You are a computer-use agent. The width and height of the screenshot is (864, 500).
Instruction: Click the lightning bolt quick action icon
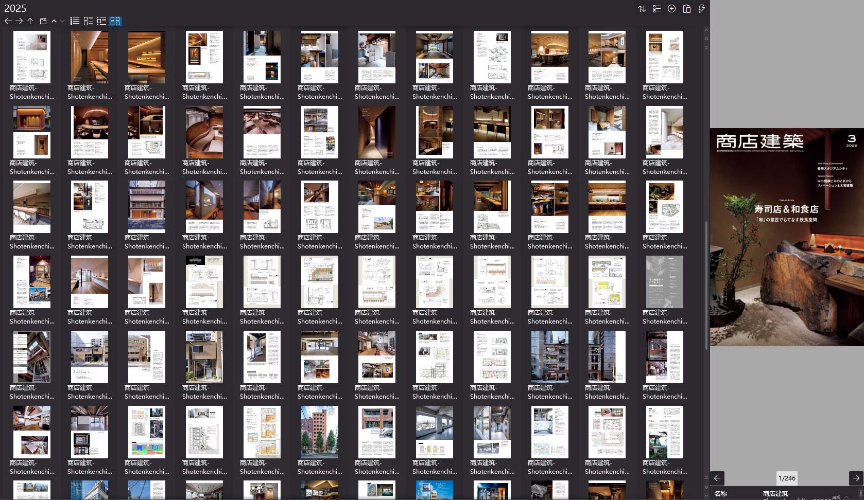click(701, 9)
